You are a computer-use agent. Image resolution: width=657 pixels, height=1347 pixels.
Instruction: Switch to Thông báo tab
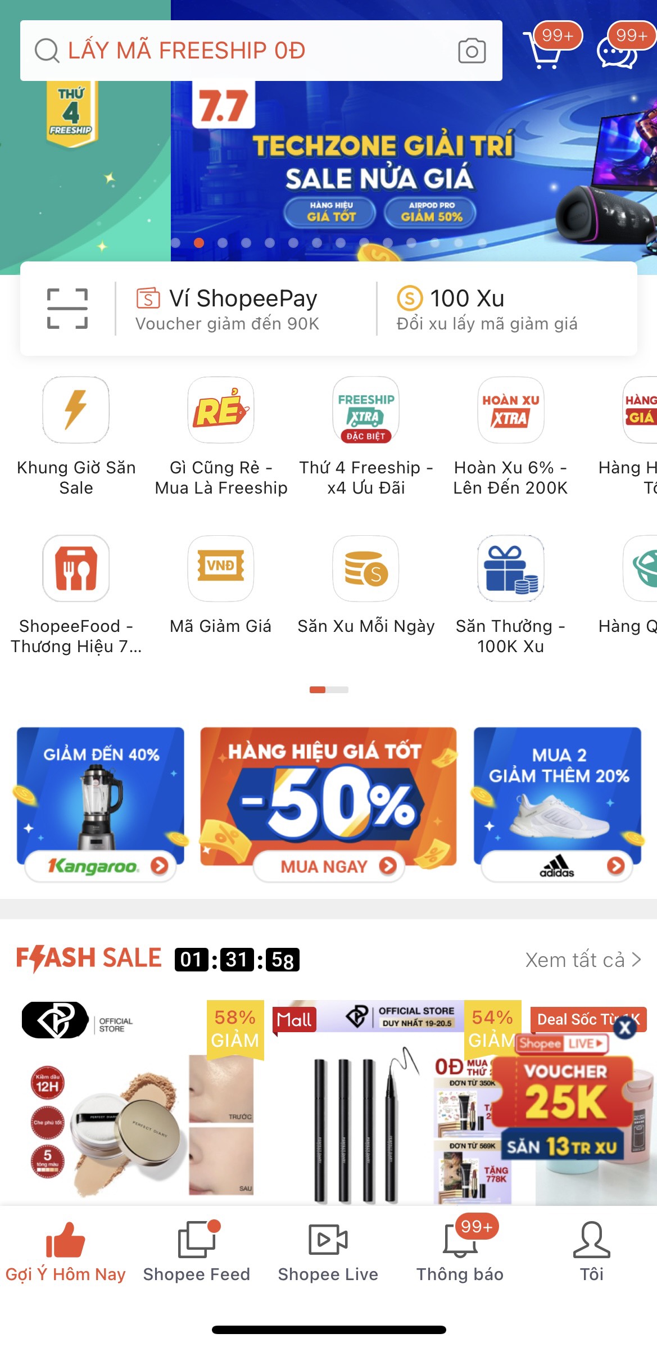coord(460,1251)
